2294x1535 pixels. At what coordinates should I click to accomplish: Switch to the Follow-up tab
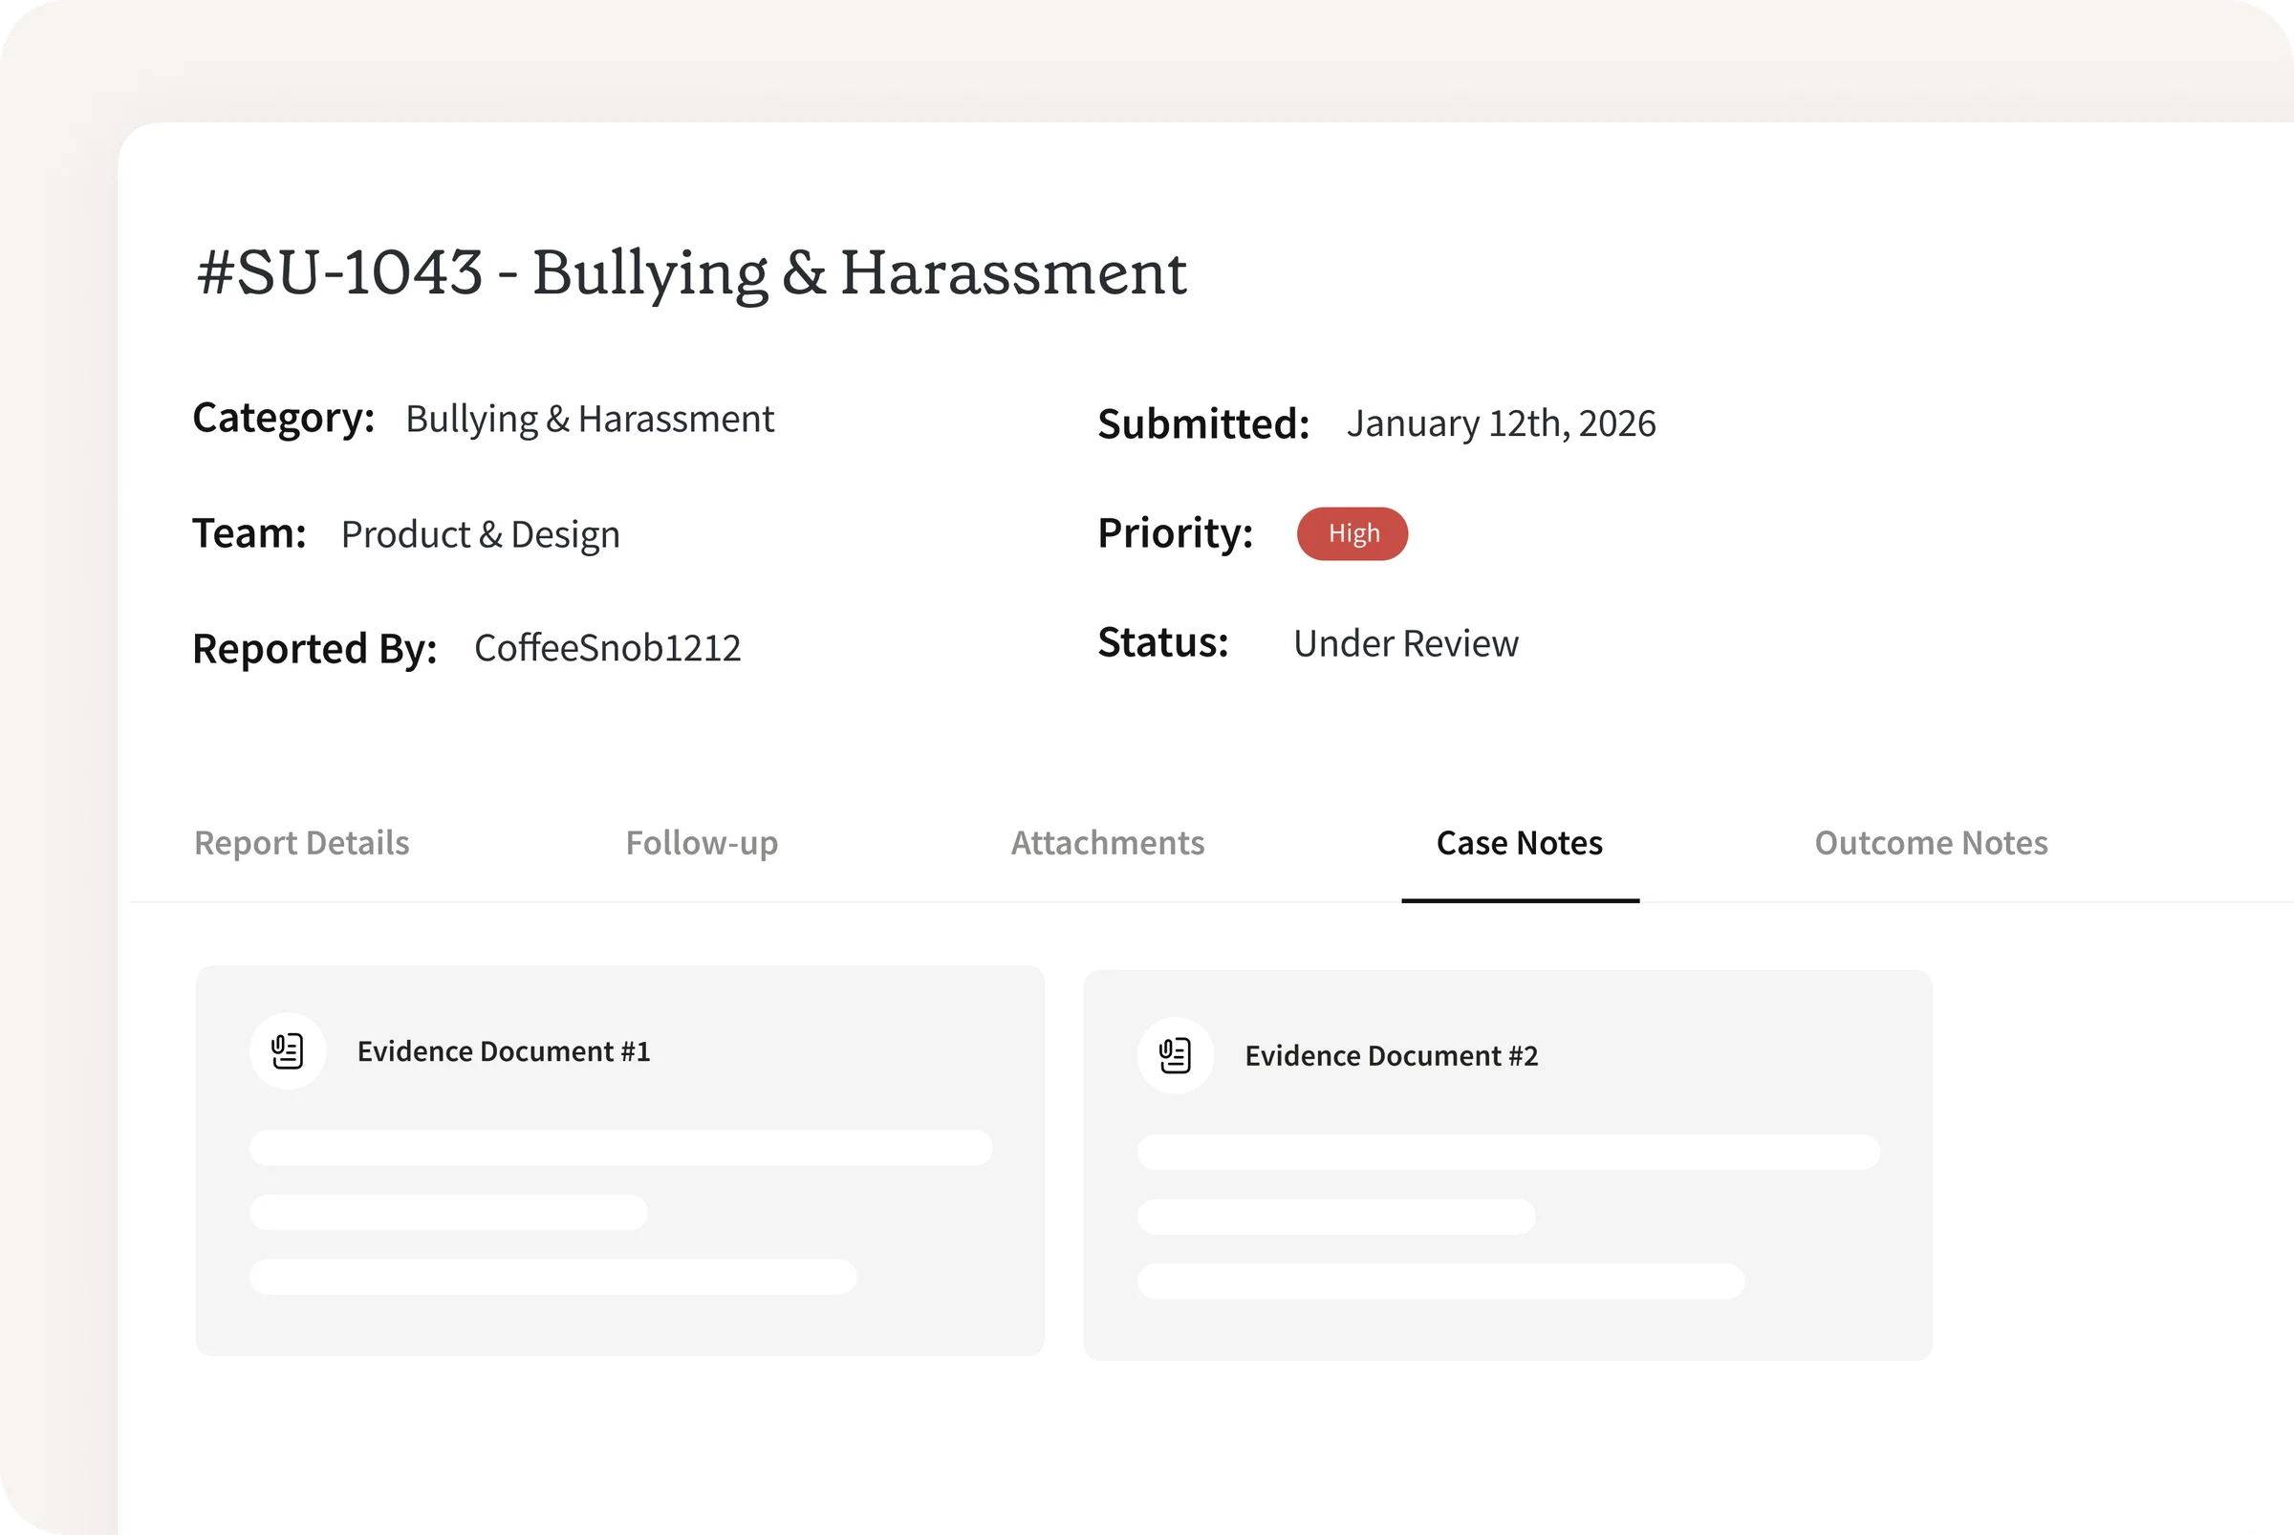[x=701, y=843]
